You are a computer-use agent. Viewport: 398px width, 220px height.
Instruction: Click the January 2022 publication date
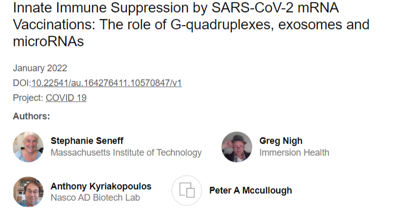pos(40,68)
